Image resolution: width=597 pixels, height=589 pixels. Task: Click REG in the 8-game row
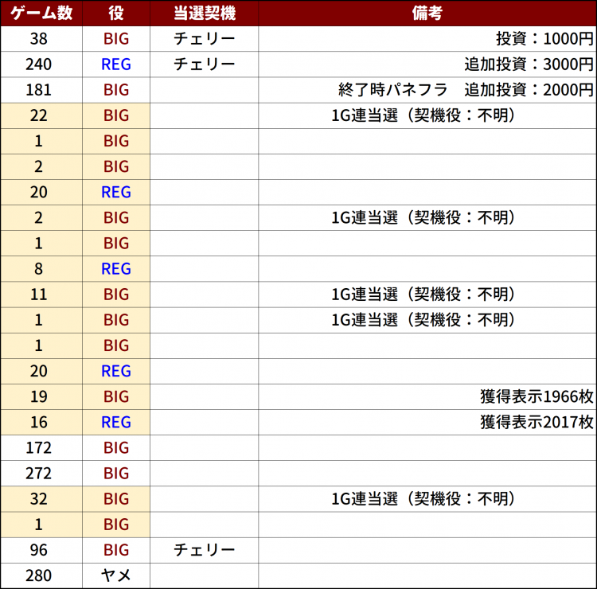tap(116, 269)
